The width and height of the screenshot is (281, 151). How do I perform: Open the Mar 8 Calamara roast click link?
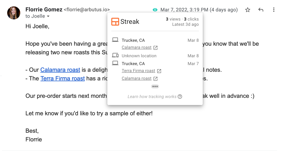click(137, 48)
